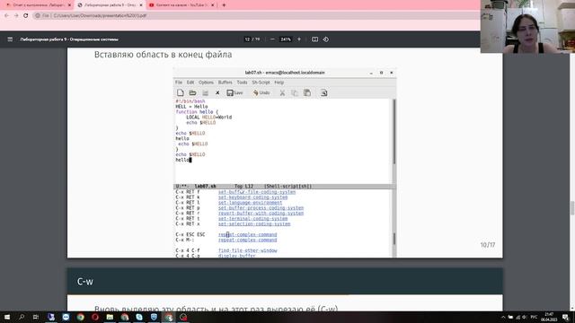
Task: Click the PDF viewer vertical scrollbar thumb
Action: [x=572, y=208]
